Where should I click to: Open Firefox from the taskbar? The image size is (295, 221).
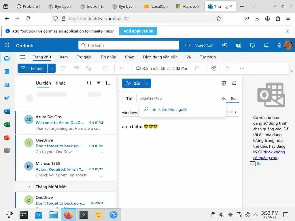68,215
